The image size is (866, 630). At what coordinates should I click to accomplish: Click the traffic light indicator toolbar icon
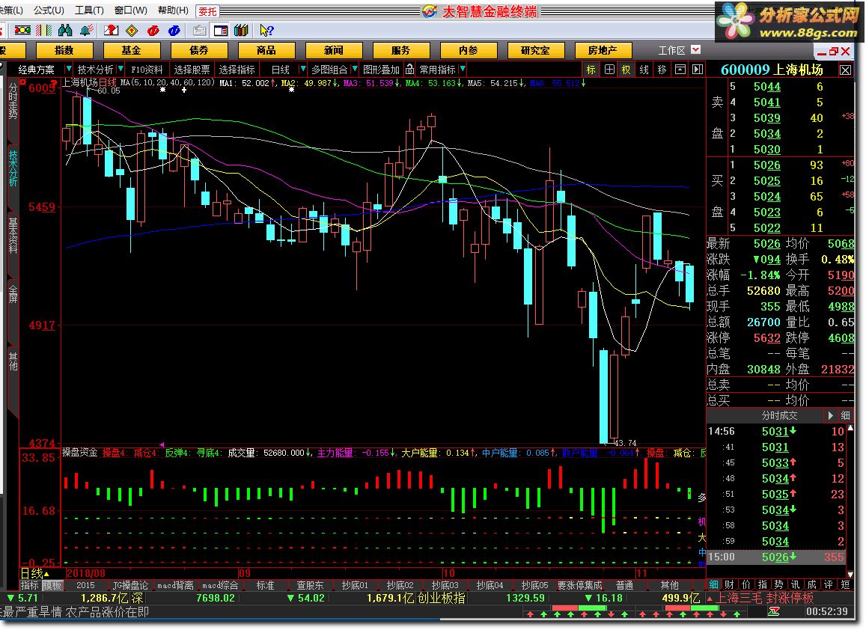pos(22,30)
